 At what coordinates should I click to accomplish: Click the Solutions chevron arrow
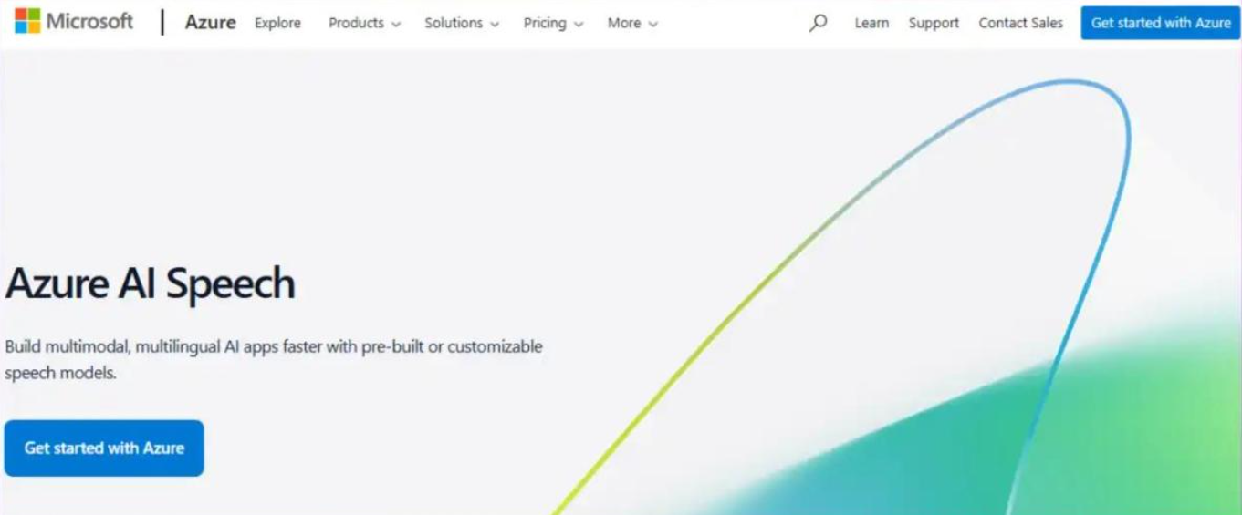coord(495,25)
